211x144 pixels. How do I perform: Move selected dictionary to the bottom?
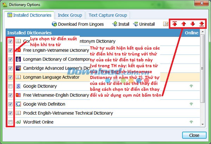click(201, 24)
